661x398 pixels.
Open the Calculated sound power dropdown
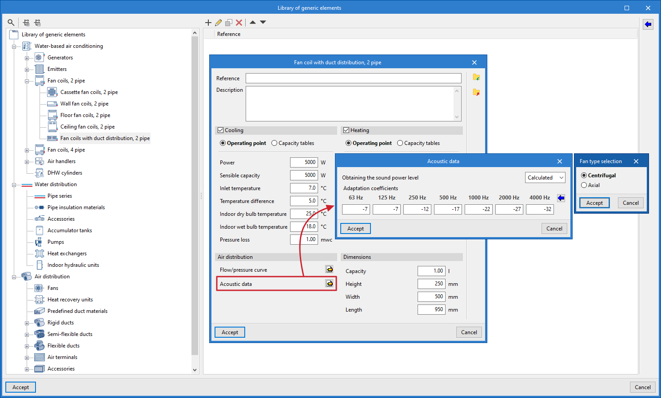pos(545,178)
